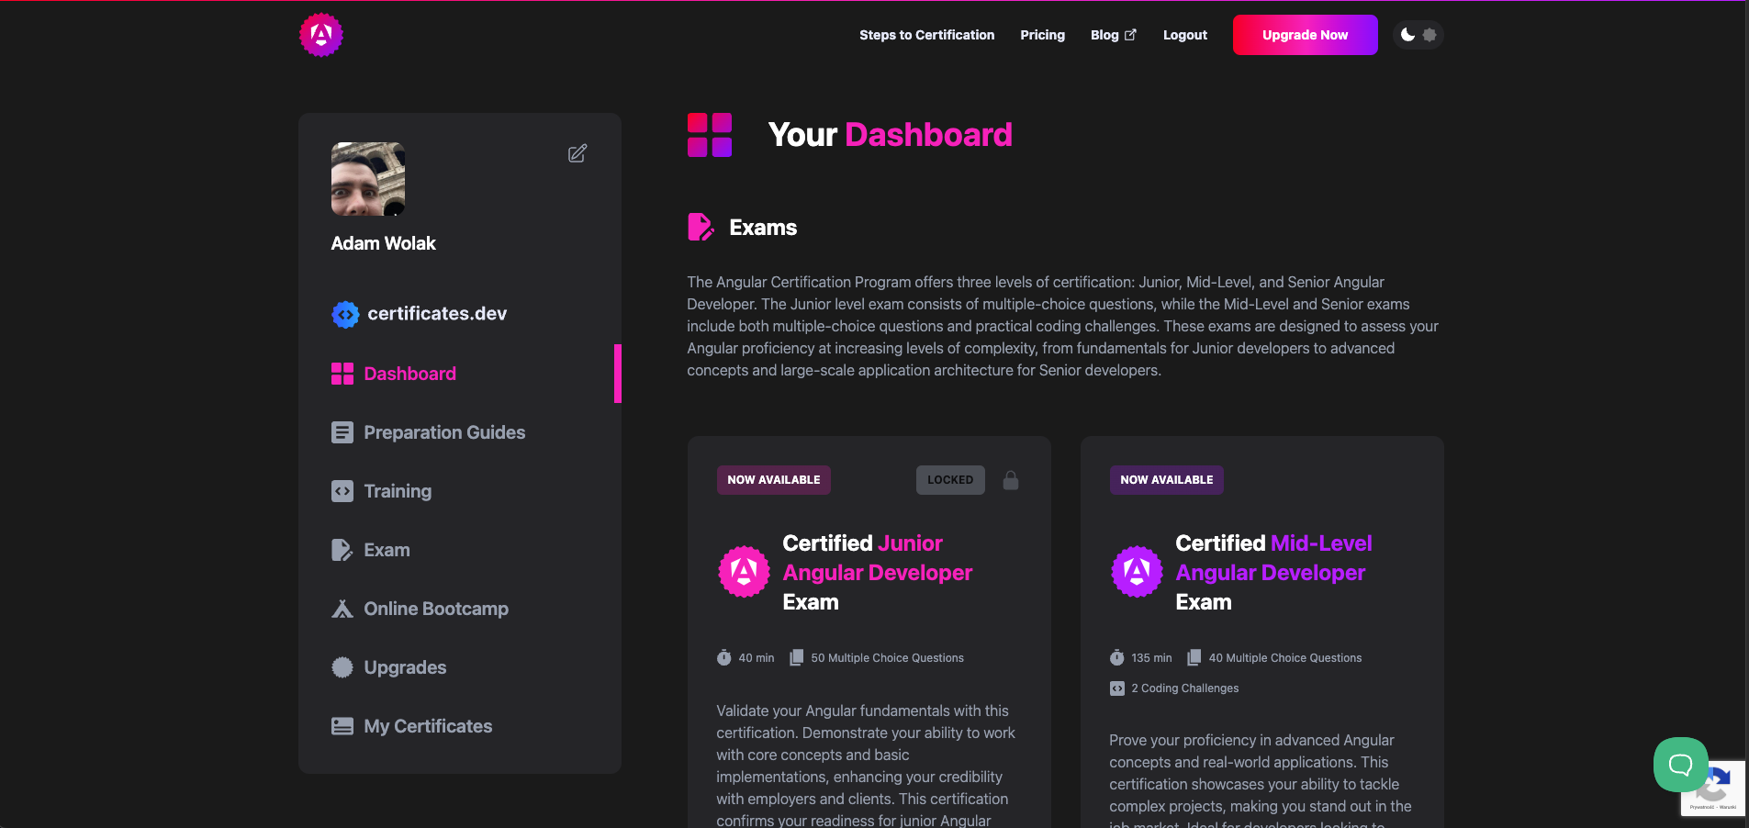The width and height of the screenshot is (1749, 828).
Task: Click the Upgrades badge icon
Action: tap(342, 667)
